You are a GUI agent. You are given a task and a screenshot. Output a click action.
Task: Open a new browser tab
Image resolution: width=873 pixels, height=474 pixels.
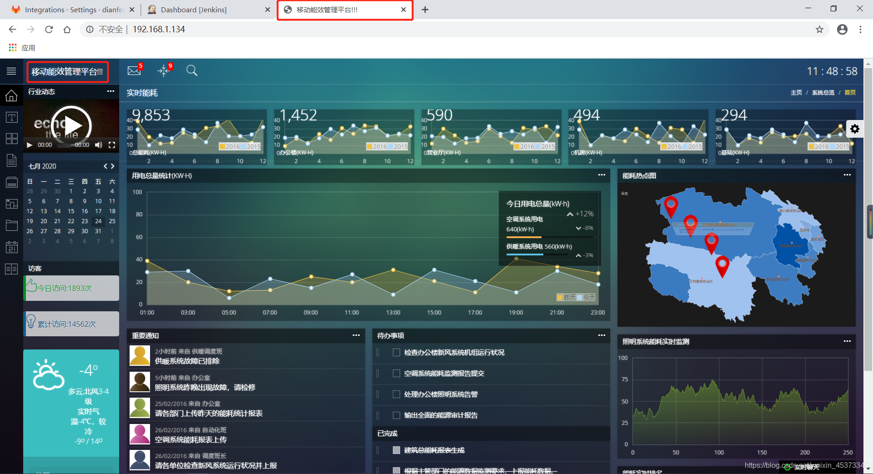tap(425, 10)
